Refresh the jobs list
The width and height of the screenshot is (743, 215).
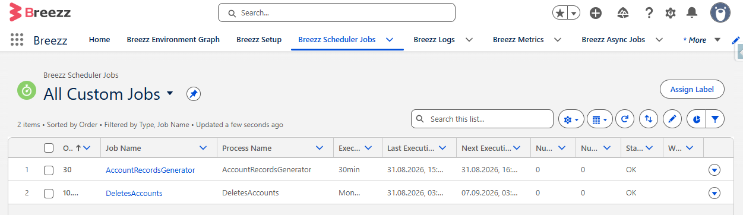[625, 119]
